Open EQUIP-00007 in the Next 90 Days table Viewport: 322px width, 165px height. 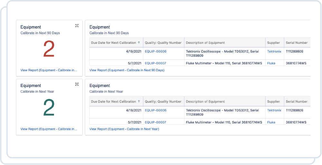(x=155, y=63)
